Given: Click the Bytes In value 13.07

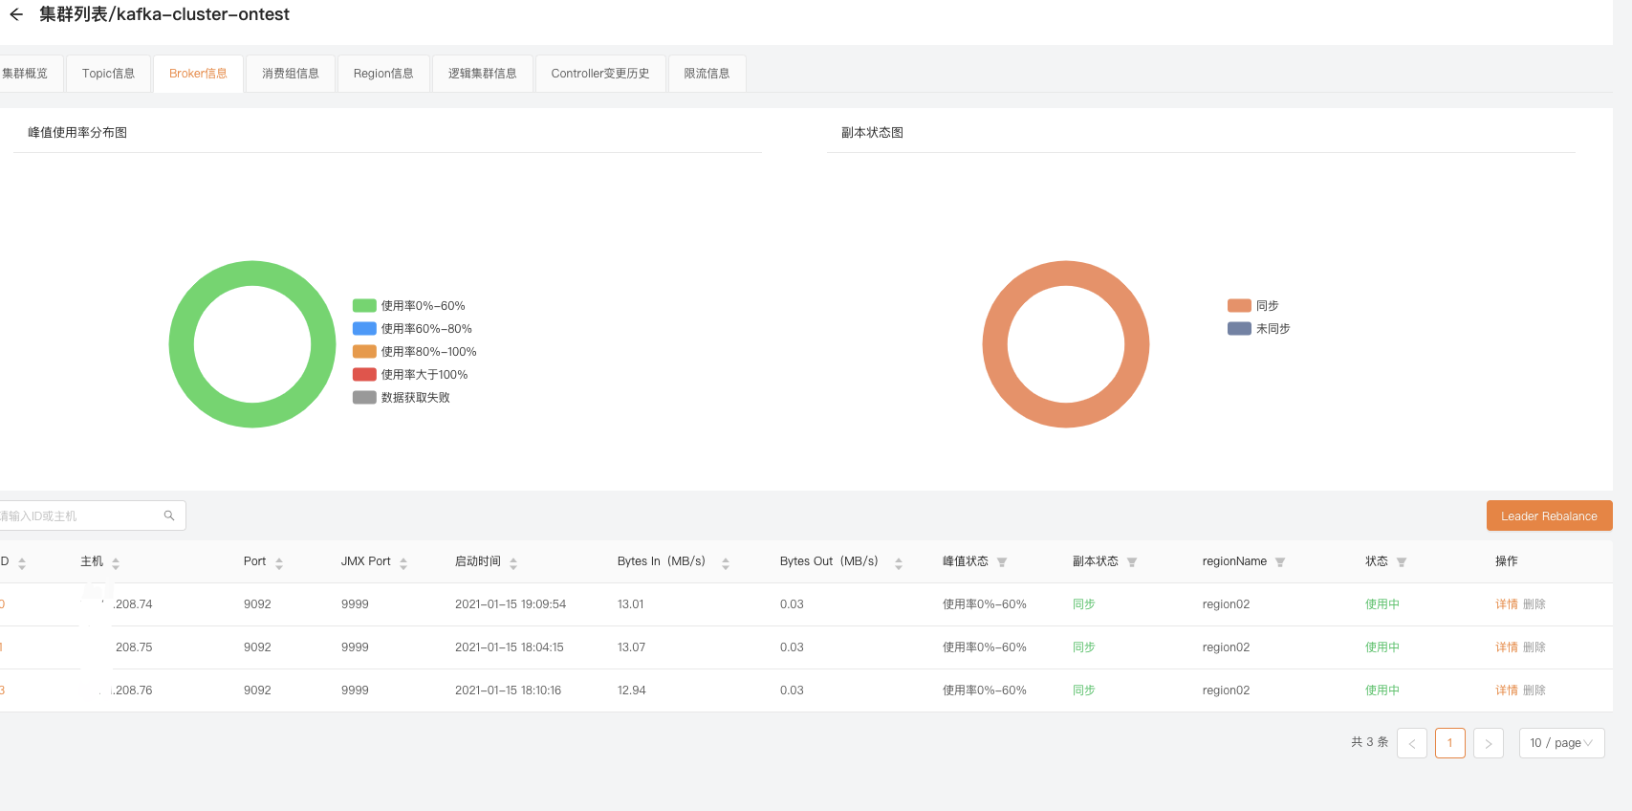Looking at the screenshot, I should [x=632, y=647].
